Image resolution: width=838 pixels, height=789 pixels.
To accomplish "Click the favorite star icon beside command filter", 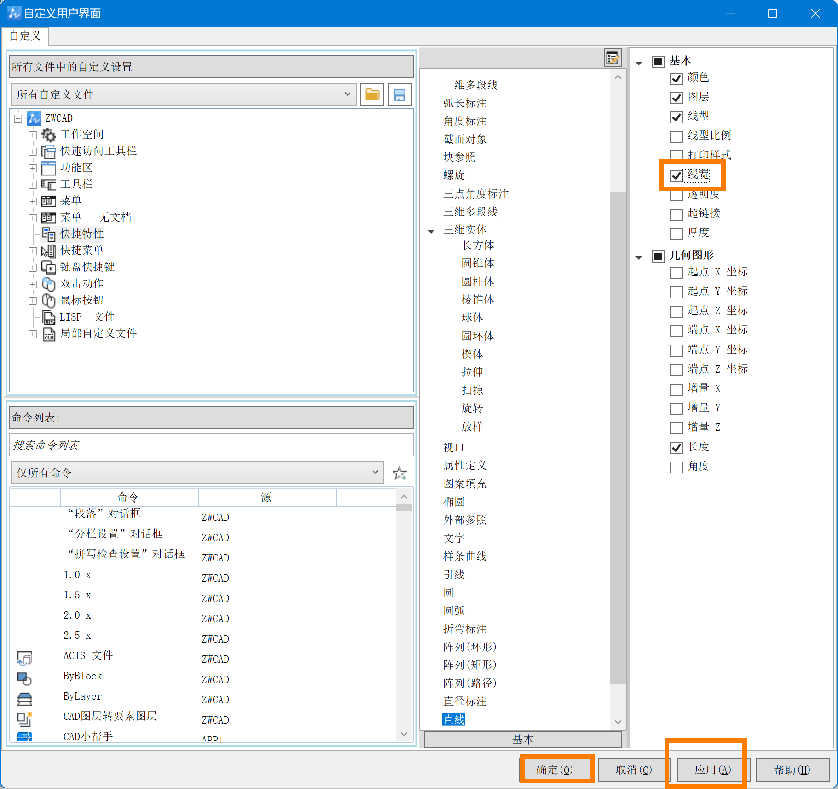I will click(399, 473).
